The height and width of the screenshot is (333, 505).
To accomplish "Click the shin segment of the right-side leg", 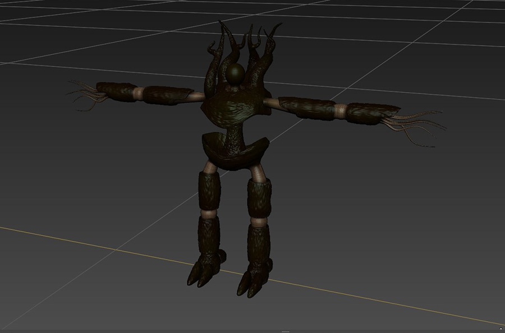I will click(x=259, y=247).
